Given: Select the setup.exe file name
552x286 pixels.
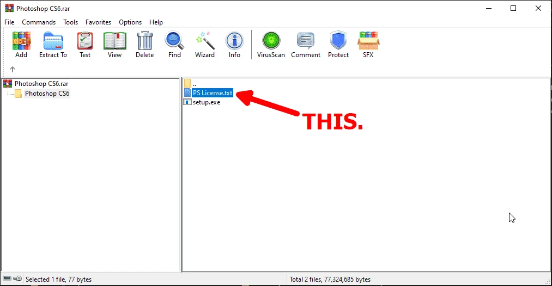Looking at the screenshot, I should [207, 102].
